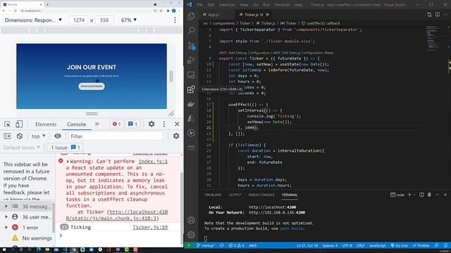Split the terminal panel

click(x=421, y=195)
